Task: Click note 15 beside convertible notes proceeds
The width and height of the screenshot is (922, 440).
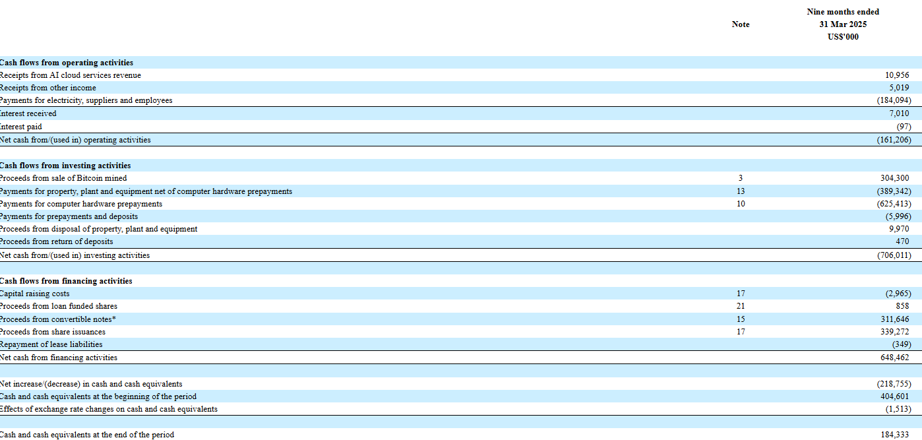Action: pos(741,319)
